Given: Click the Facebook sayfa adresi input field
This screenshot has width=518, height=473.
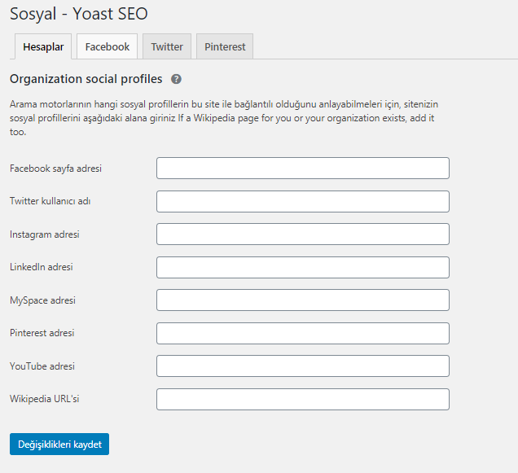Looking at the screenshot, I should [x=303, y=169].
